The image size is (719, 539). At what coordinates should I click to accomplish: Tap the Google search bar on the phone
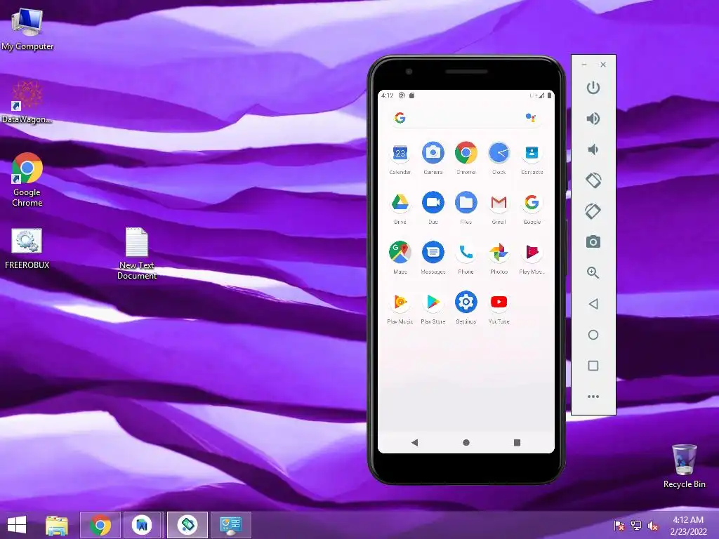[466, 118]
